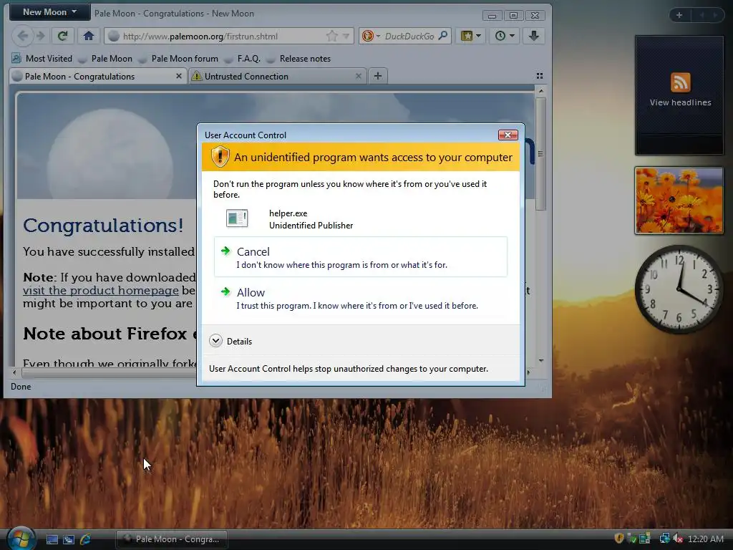Open the Release notes bookmark
The height and width of the screenshot is (550, 733).
pos(299,59)
